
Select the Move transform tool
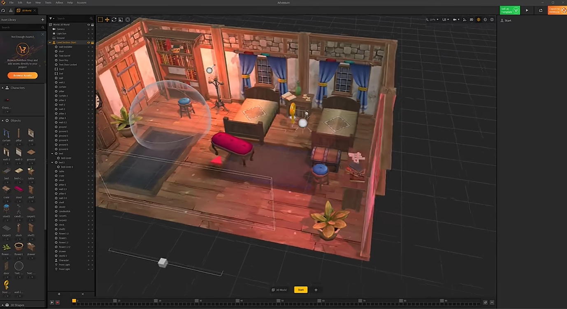[107, 19]
